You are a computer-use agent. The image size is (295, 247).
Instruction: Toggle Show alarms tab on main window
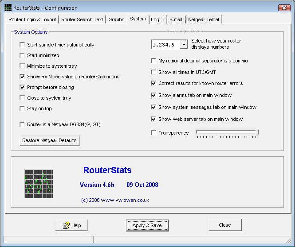tap(153, 95)
